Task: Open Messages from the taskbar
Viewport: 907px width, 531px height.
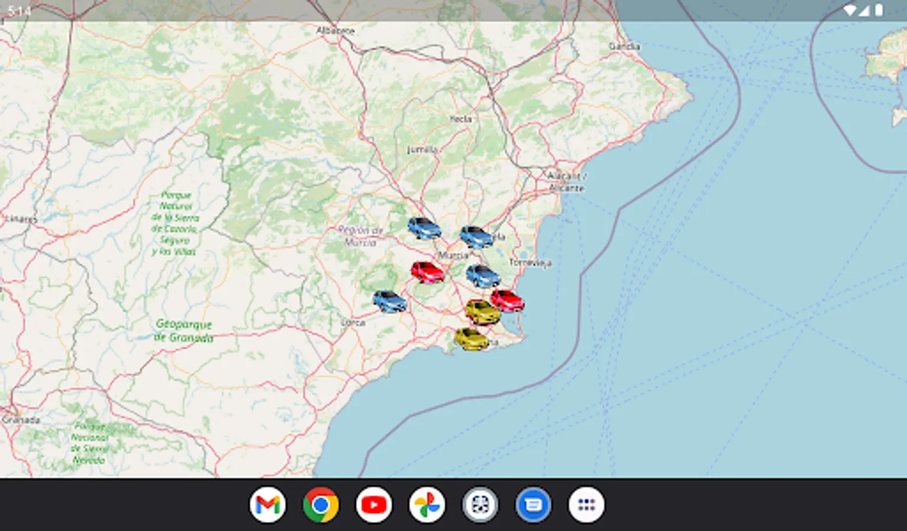Action: pos(533,505)
